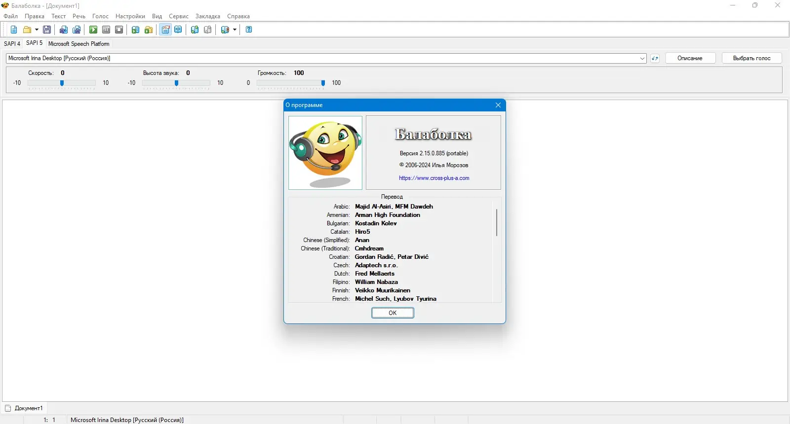Click the Save floppy disk icon
Image resolution: width=790 pixels, height=424 pixels.
[47, 30]
